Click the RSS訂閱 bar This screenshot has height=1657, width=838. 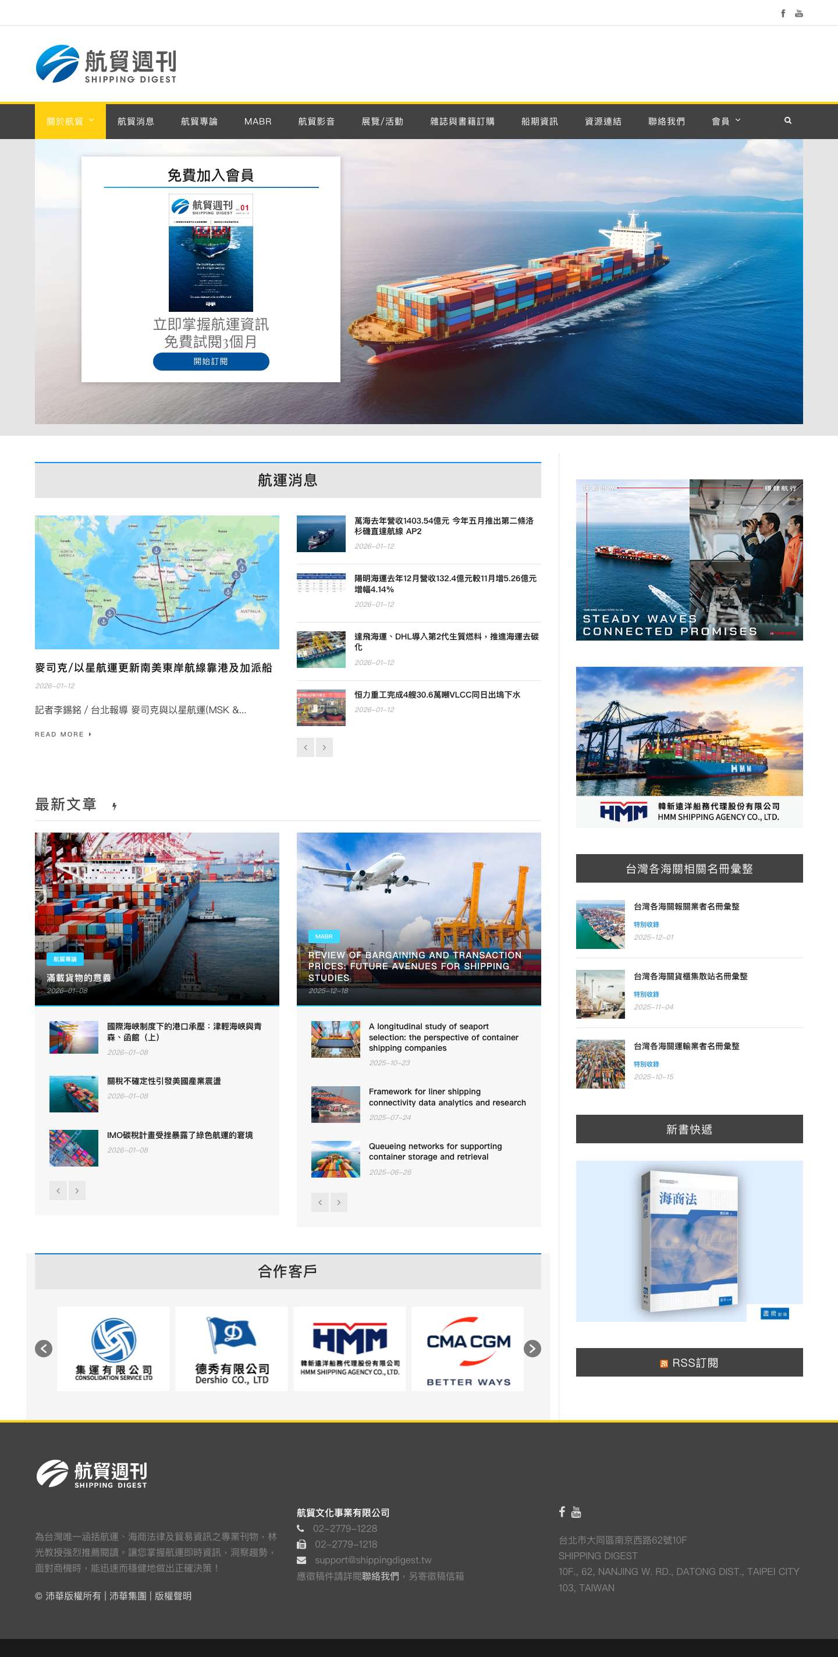click(690, 1363)
